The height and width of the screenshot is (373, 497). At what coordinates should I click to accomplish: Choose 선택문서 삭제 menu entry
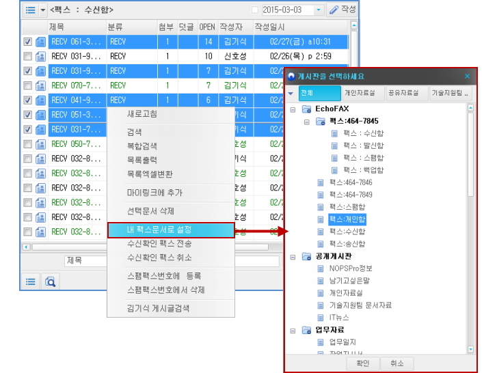150,211
